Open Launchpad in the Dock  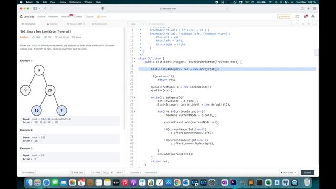[x=37, y=182]
